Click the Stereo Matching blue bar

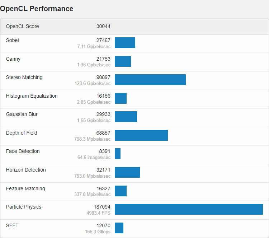150,80
